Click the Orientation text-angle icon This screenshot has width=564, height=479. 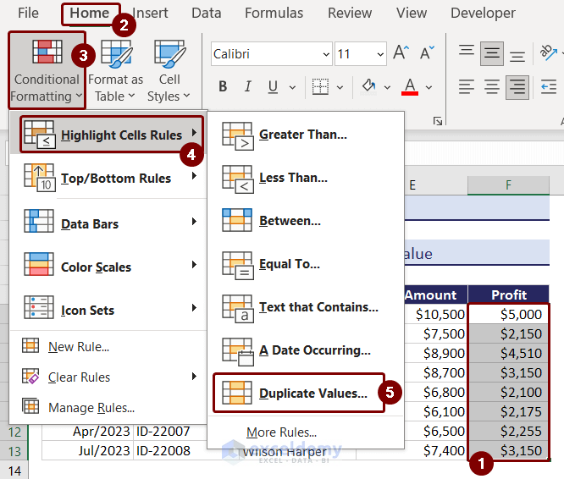point(548,52)
